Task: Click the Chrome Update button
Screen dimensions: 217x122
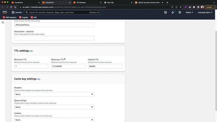Action: pyautogui.click(x=210, y=7)
